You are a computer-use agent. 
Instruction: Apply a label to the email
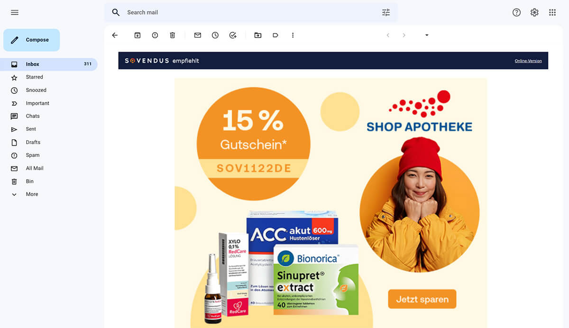(x=275, y=35)
